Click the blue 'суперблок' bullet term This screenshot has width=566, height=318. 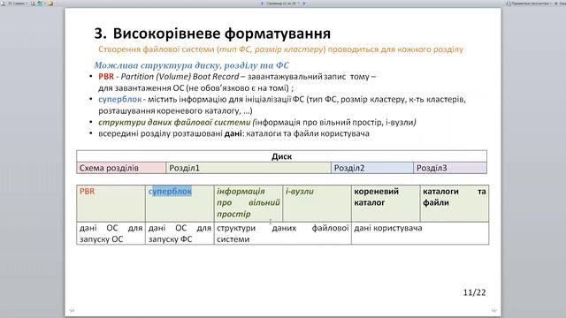click(120, 99)
